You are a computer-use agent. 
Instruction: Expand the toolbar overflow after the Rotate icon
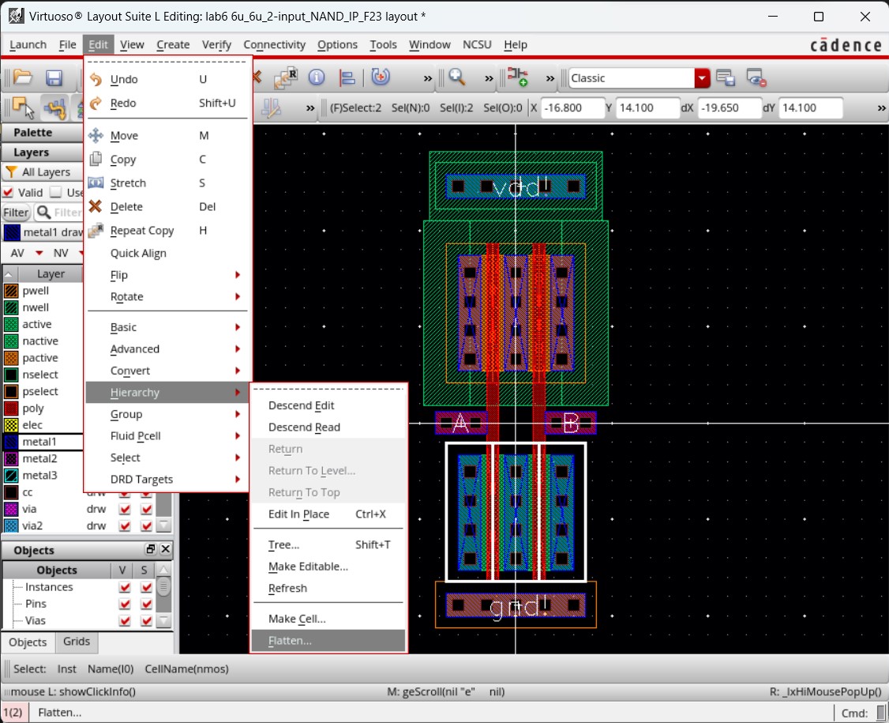pos(427,78)
